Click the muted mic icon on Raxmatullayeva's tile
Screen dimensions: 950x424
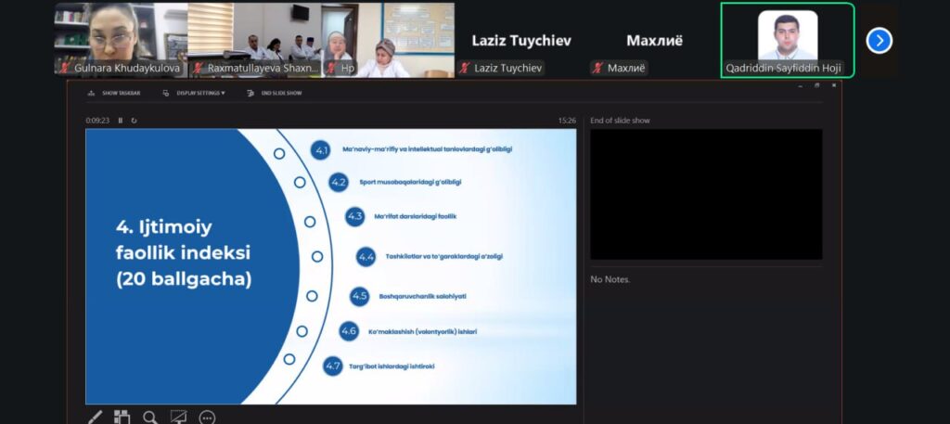coord(199,68)
